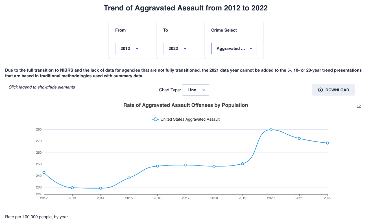Click the circled arrow icon in Download button
This screenshot has width=371, height=223.
tap(320, 90)
